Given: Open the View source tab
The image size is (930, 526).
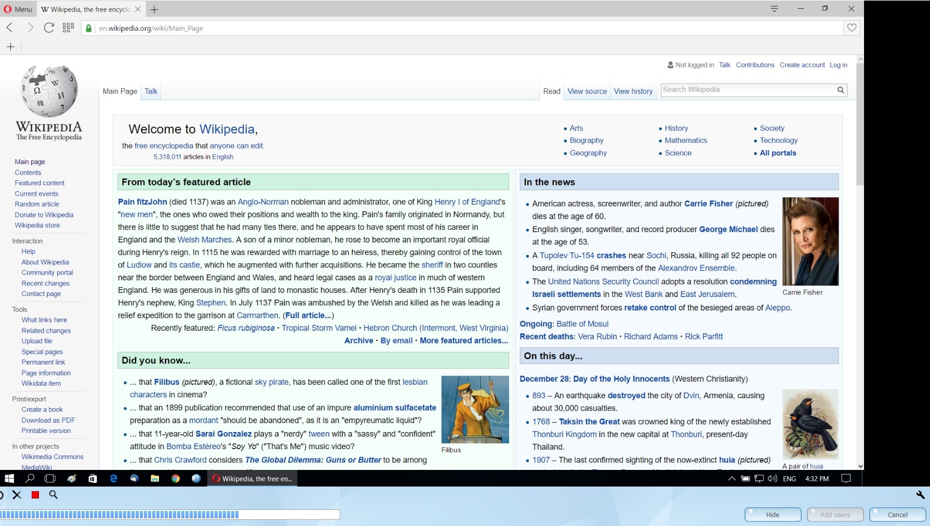Looking at the screenshot, I should click(587, 91).
